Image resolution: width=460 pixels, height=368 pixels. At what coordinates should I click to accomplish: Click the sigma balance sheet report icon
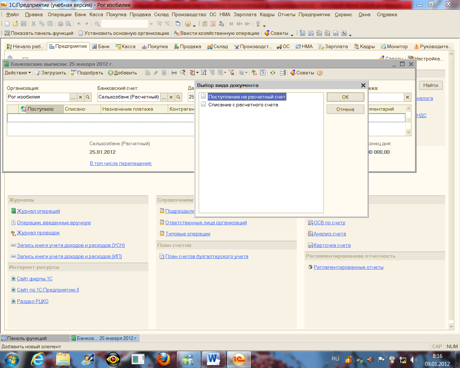[303, 33]
